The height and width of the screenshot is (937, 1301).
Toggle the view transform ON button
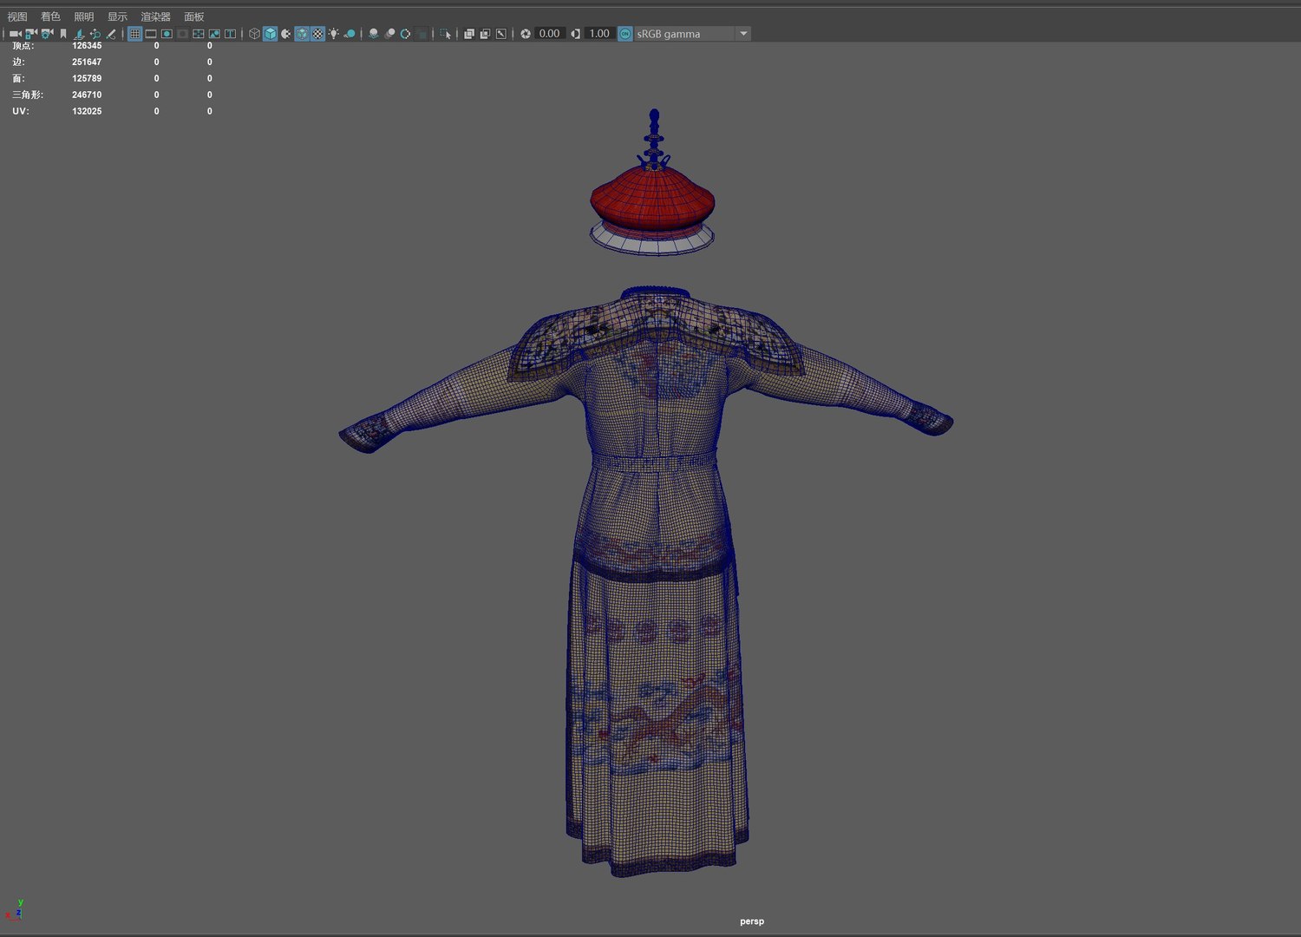coord(625,34)
